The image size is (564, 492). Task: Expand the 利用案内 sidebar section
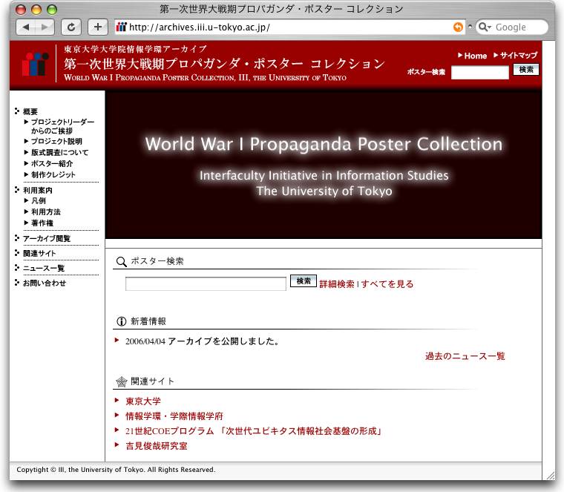click(x=37, y=191)
